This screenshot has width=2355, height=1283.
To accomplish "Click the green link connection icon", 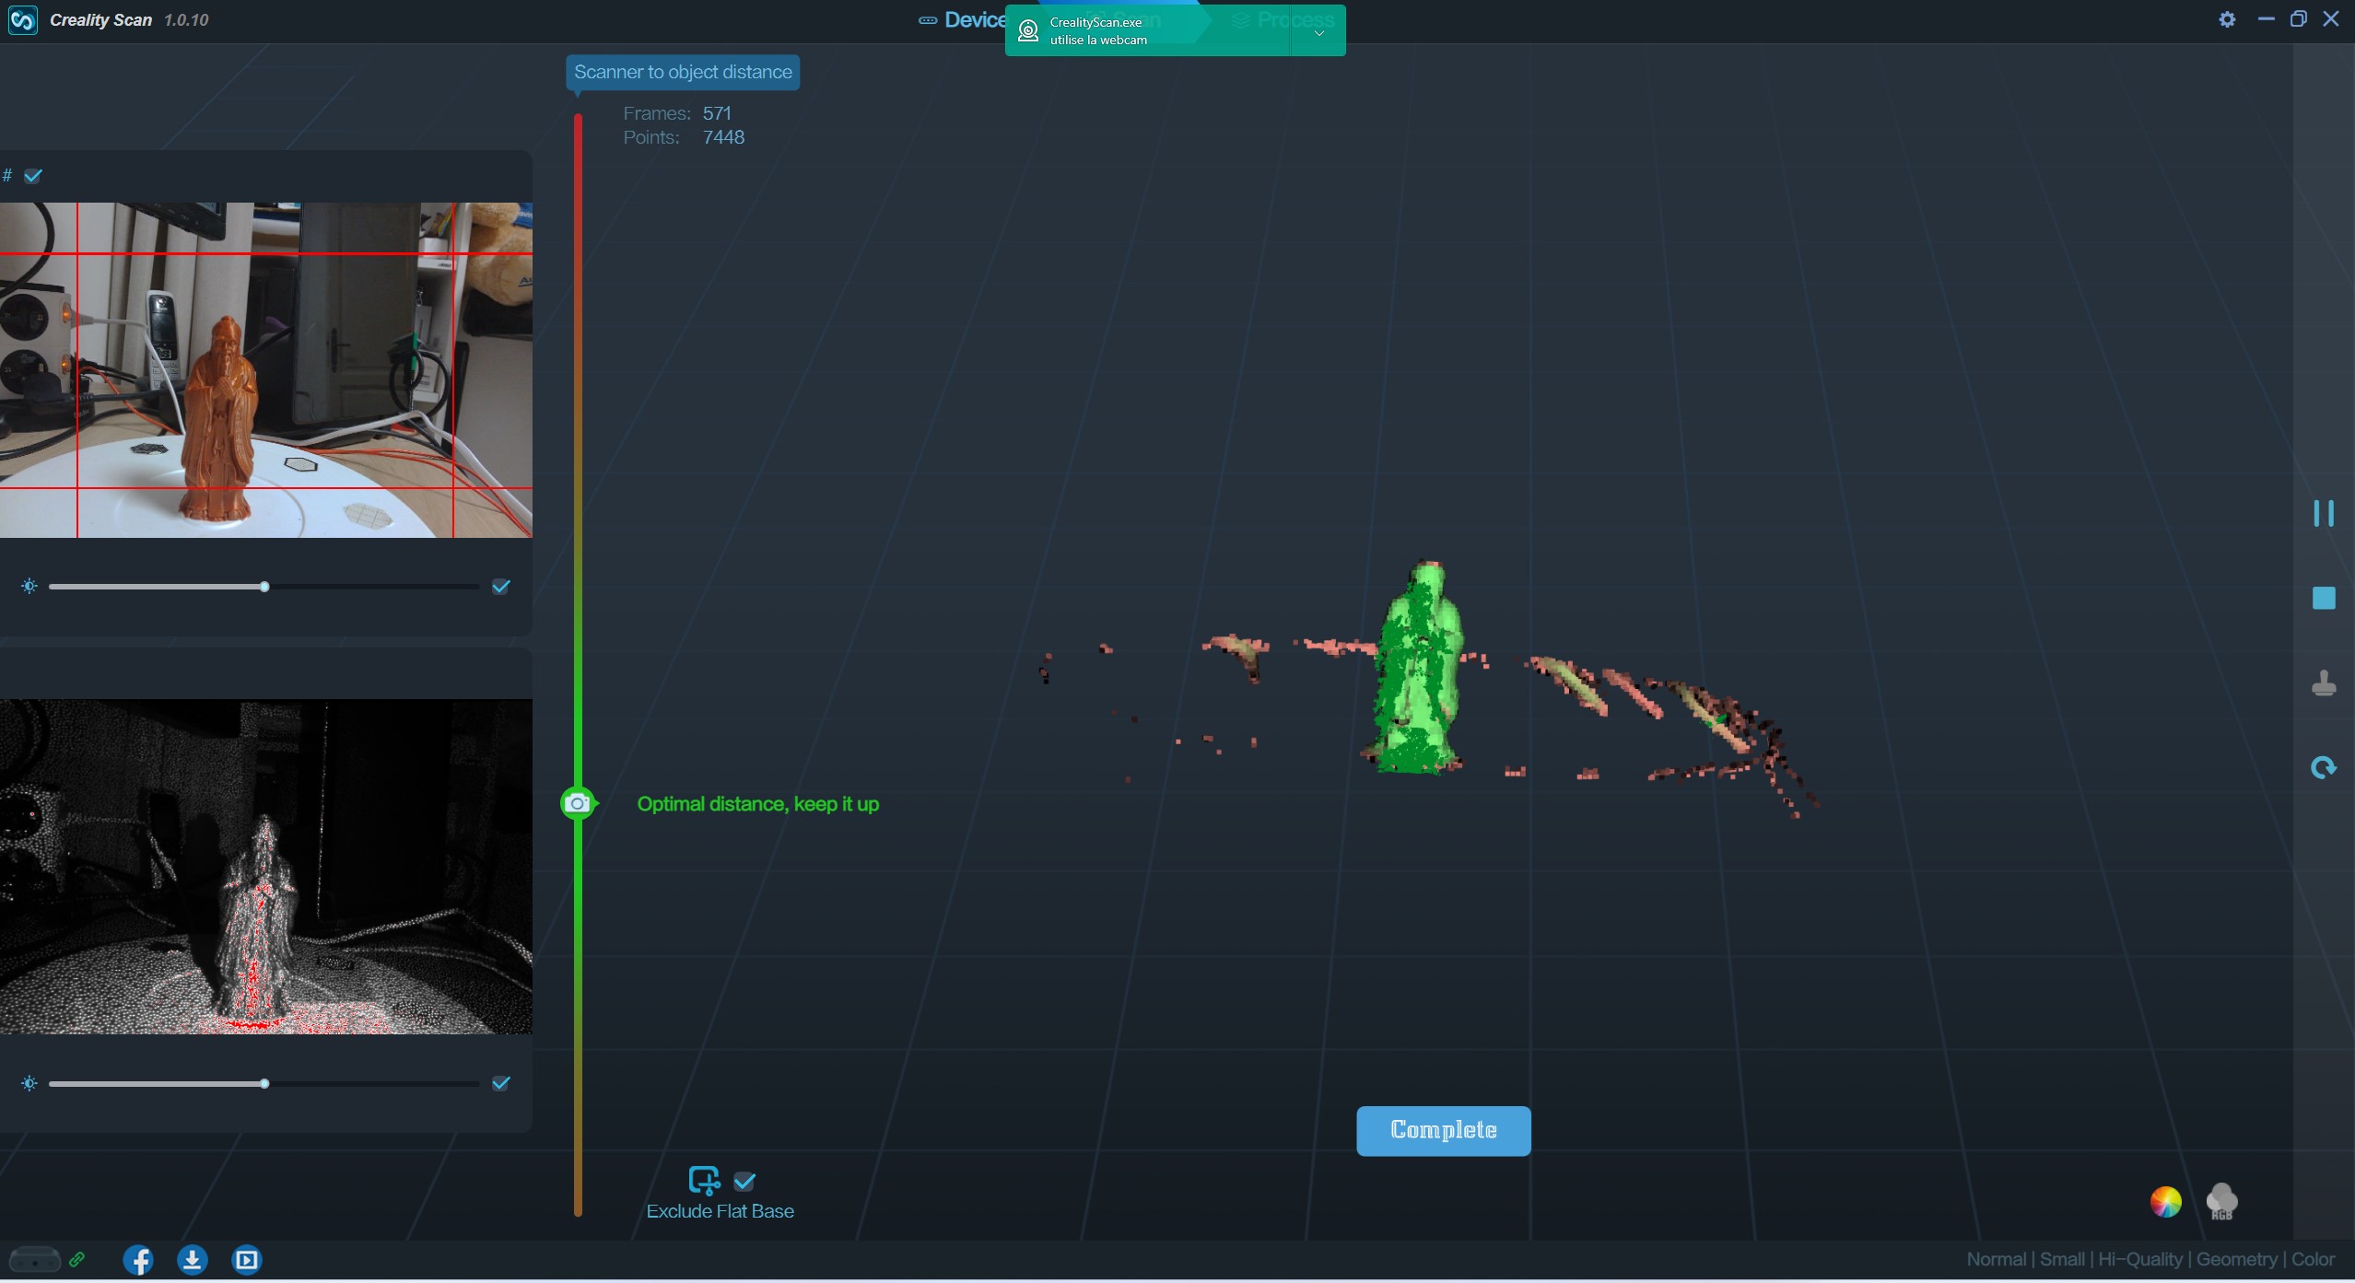I will [77, 1258].
